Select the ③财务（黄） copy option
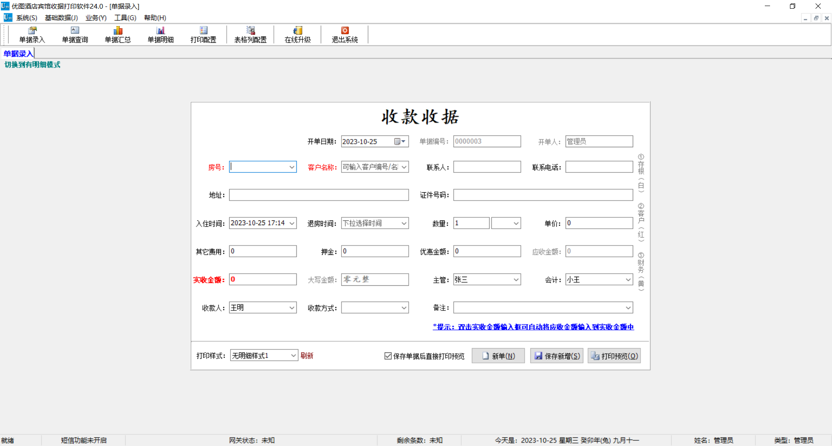 [x=640, y=271]
